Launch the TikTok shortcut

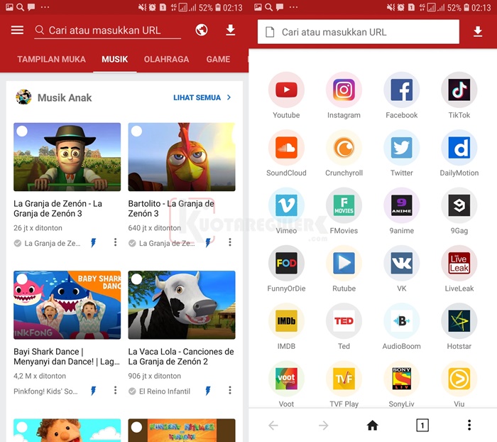pyautogui.click(x=459, y=90)
